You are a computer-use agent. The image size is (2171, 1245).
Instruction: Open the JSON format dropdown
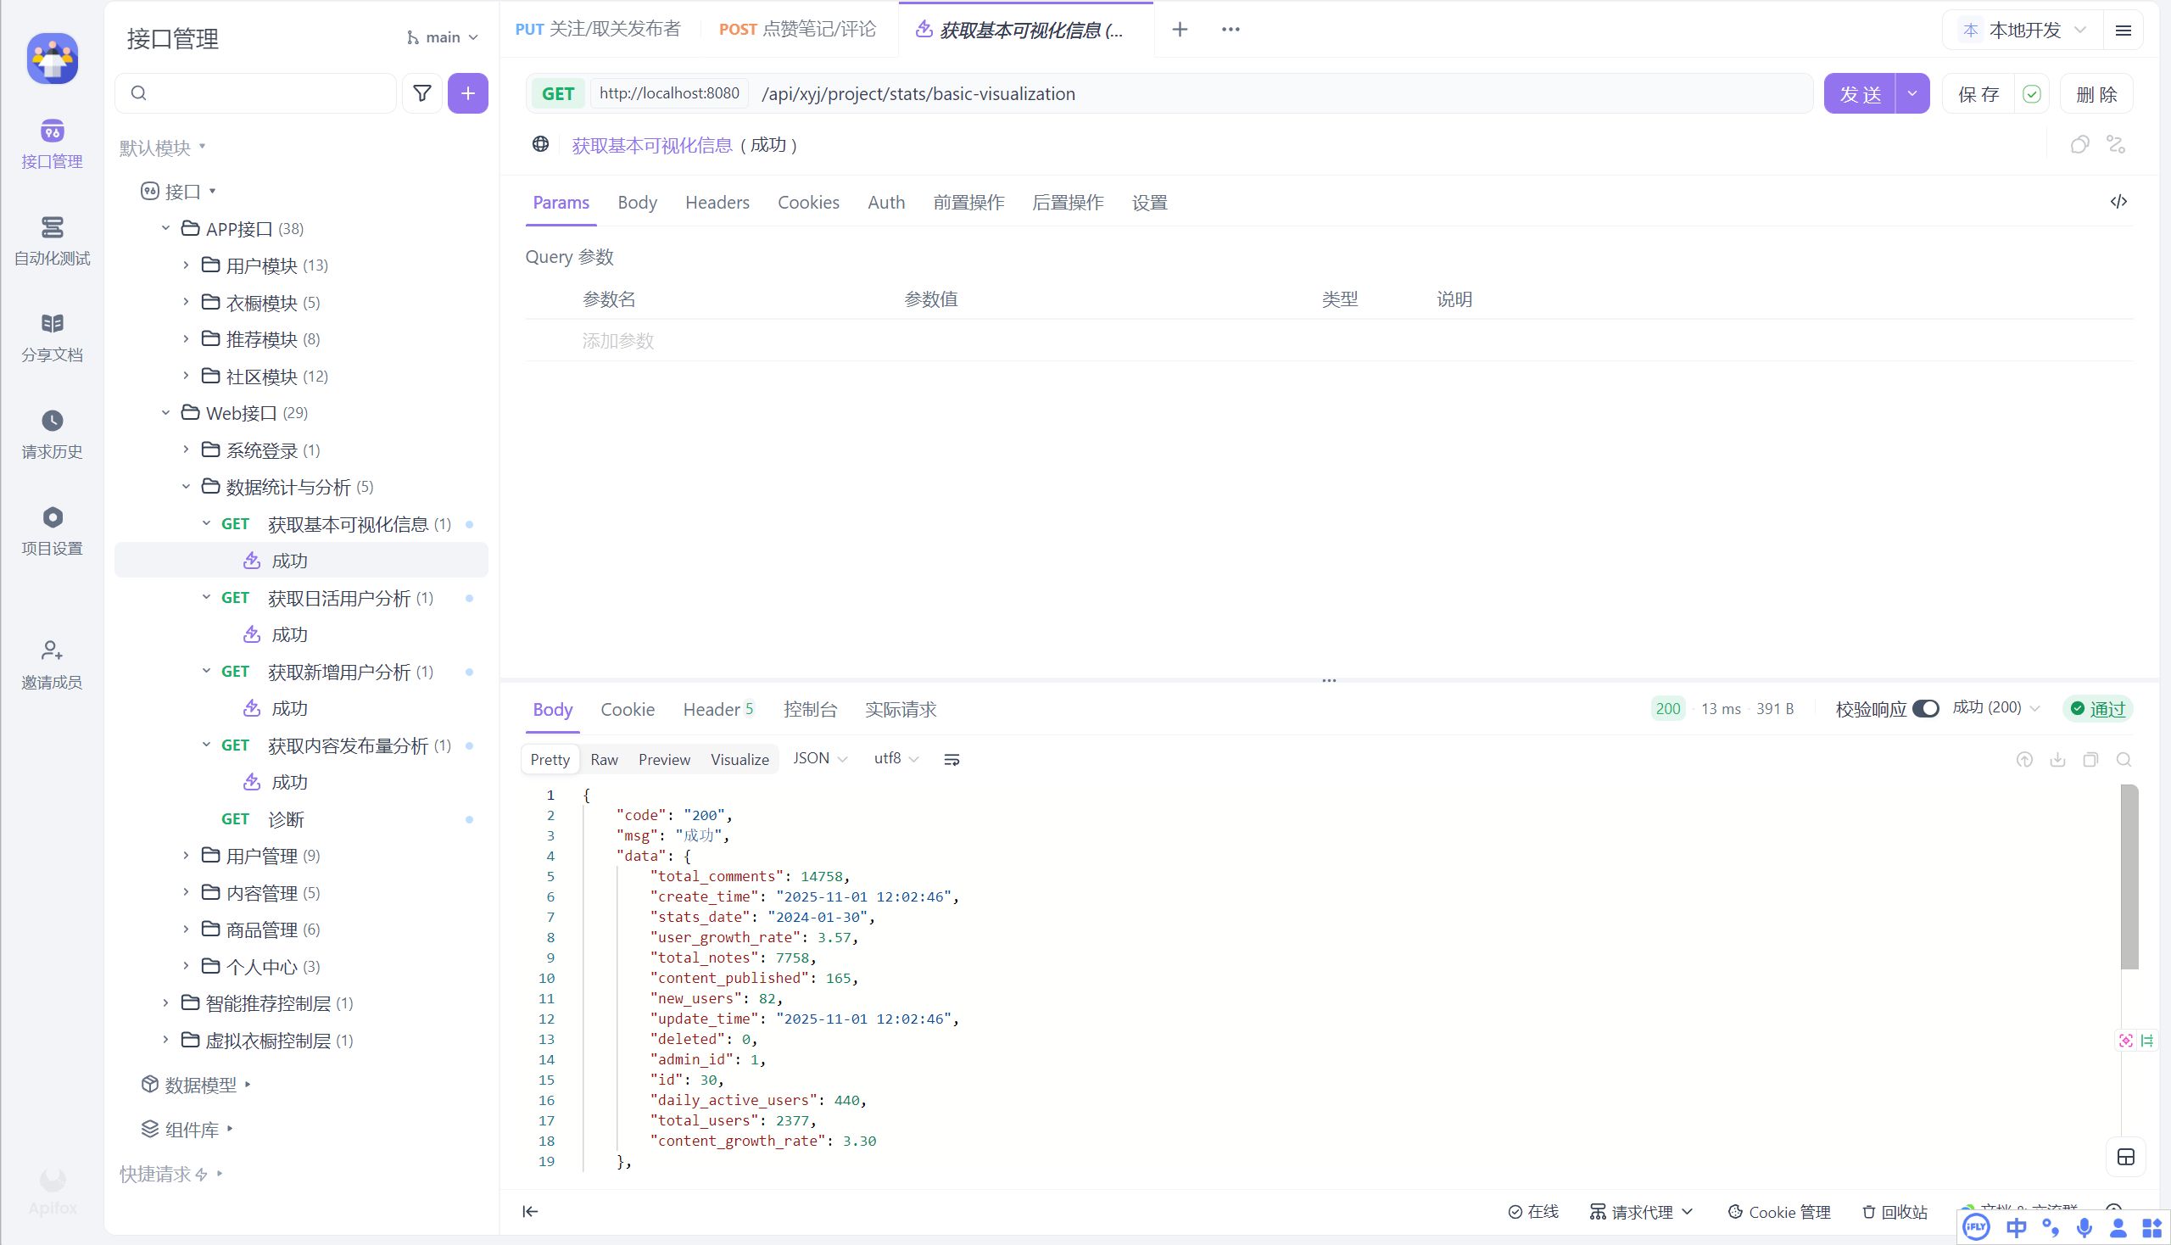click(819, 758)
